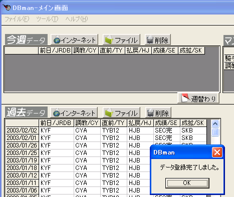Open the ツール(T) menu

click(47, 19)
